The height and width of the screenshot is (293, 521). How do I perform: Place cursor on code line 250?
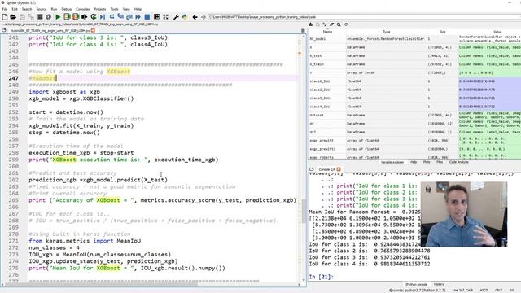81,98
